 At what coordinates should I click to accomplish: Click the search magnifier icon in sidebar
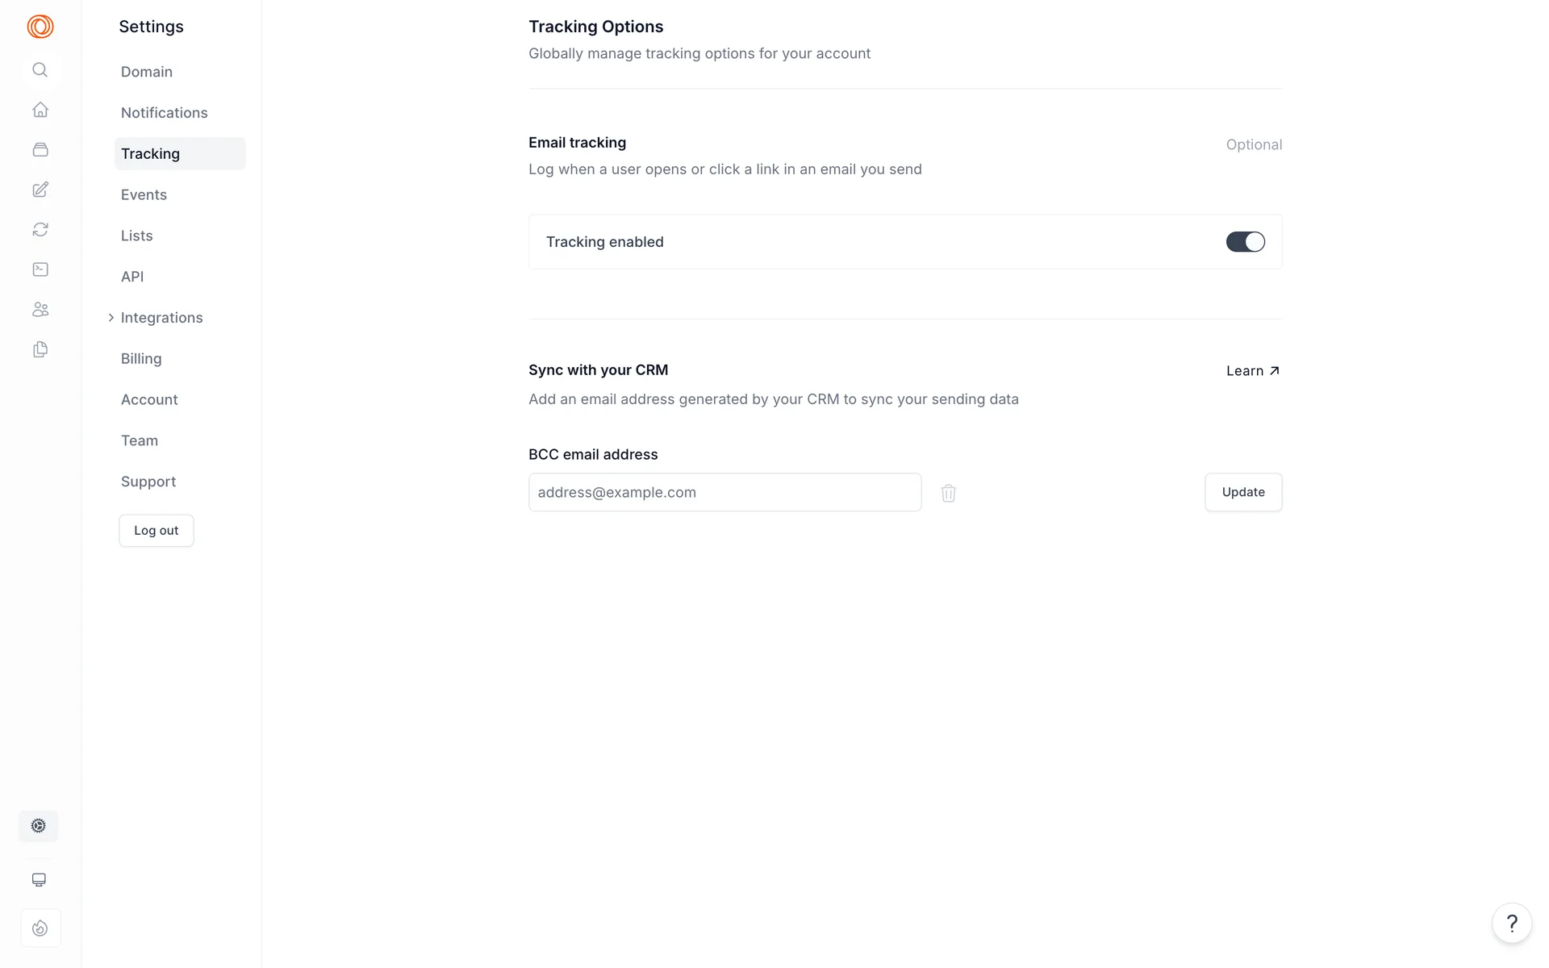pos(40,70)
